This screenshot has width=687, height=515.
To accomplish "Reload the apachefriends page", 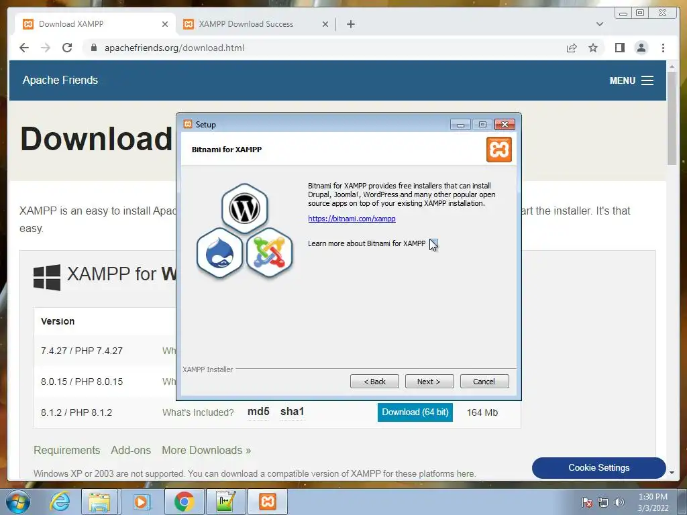I will [67, 48].
